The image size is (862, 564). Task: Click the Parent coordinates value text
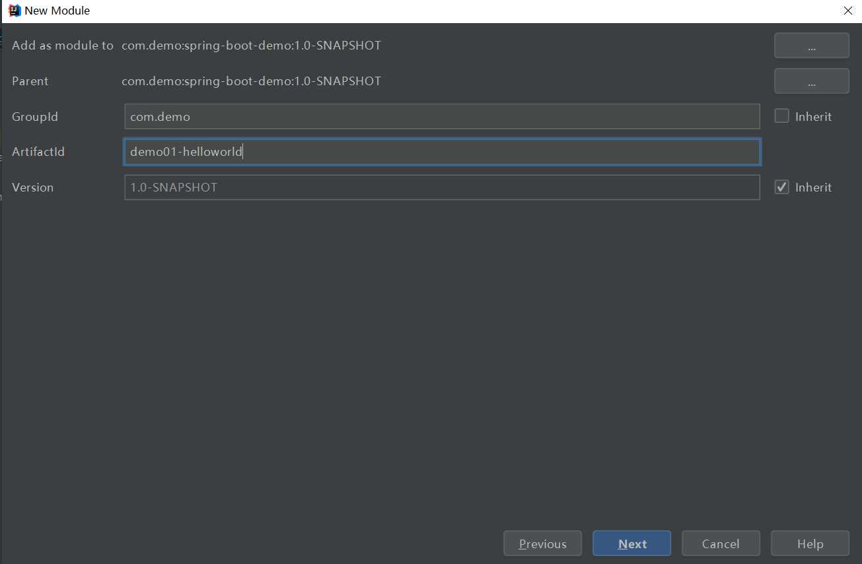251,81
